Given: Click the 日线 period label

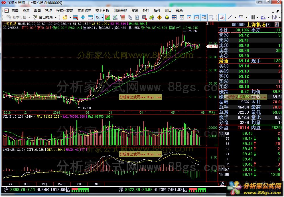Looking at the screenshot, I should (x=212, y=113).
